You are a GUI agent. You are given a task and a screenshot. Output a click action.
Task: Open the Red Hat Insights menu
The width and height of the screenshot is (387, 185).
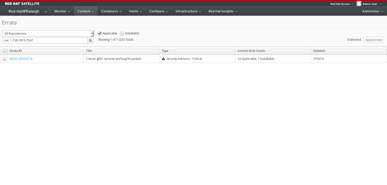pos(223,12)
